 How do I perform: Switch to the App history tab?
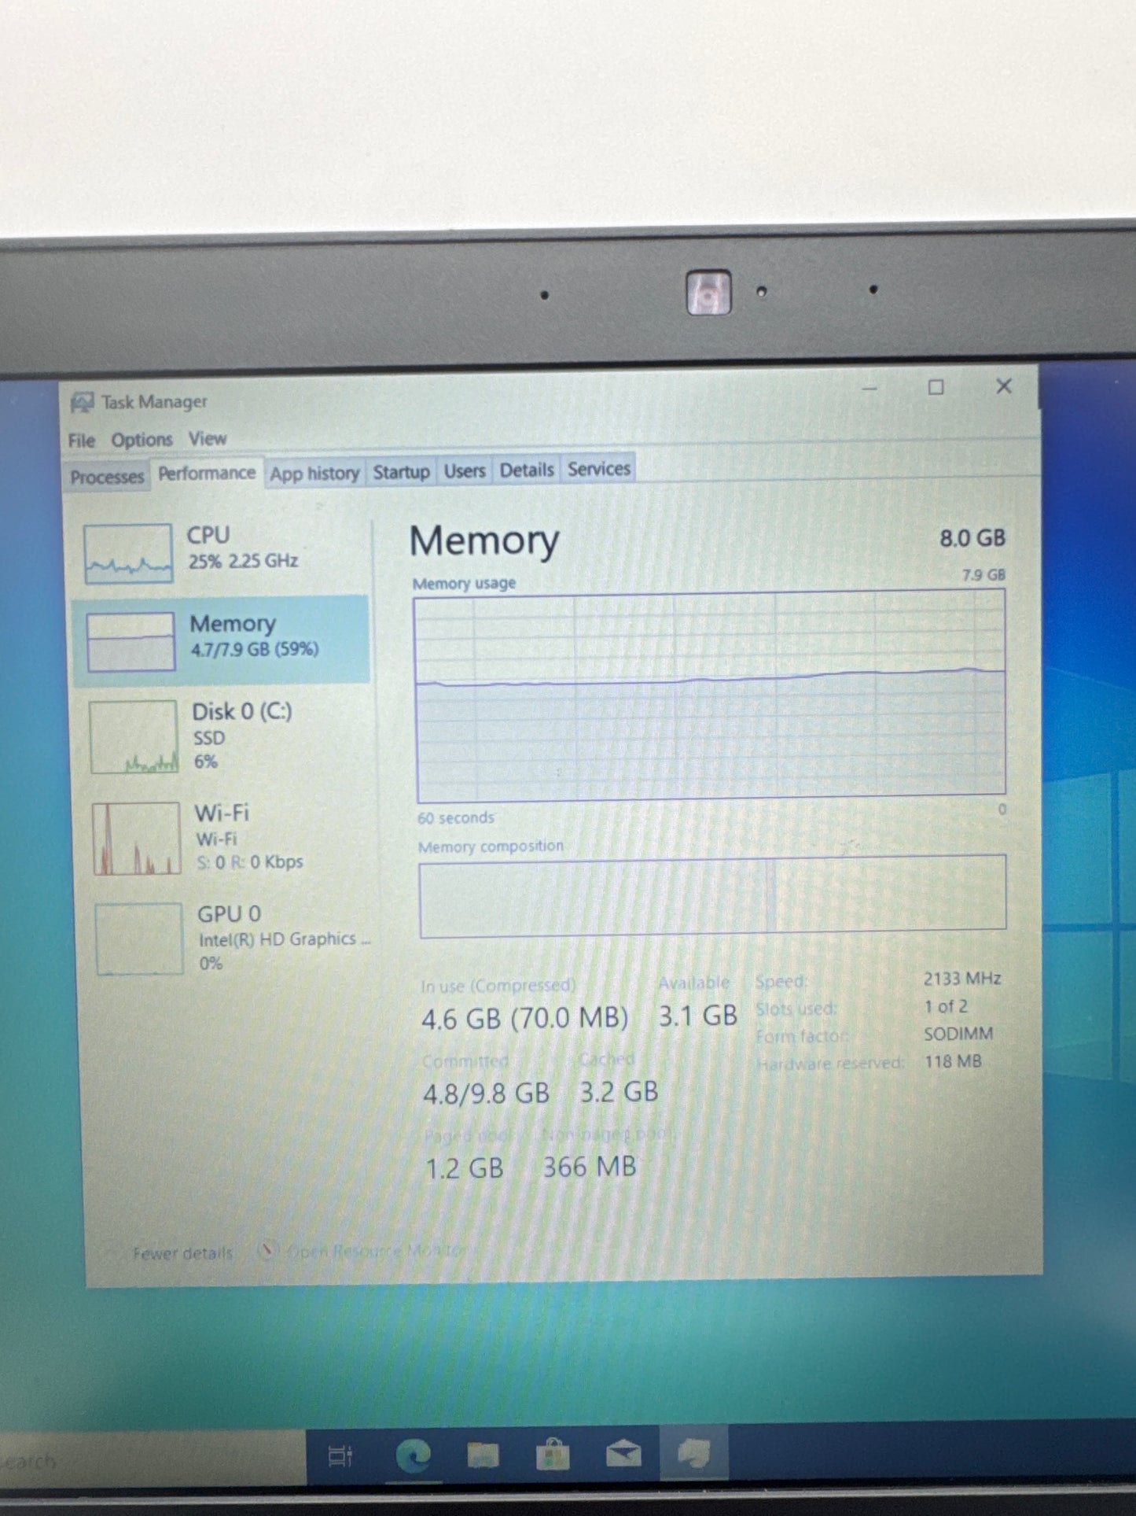pos(314,474)
